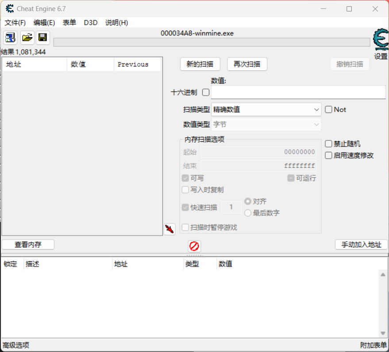Click the floppy disk save icon
Screen dimensions: 389x352
(x=43, y=38)
